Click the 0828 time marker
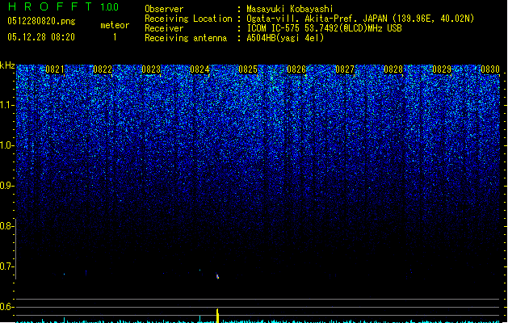This screenshot has height=323, width=508. point(393,69)
